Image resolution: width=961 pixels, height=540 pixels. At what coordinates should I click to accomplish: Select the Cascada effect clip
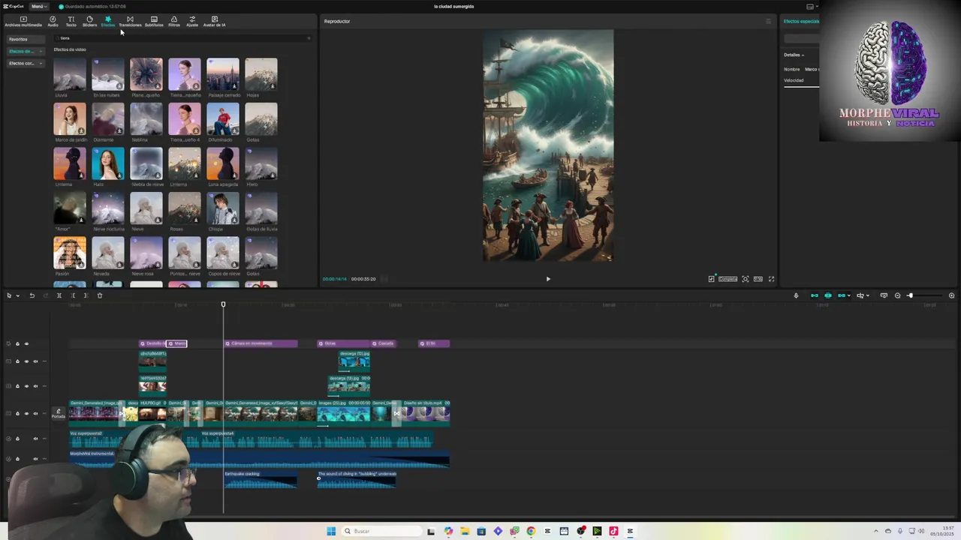[x=384, y=343]
